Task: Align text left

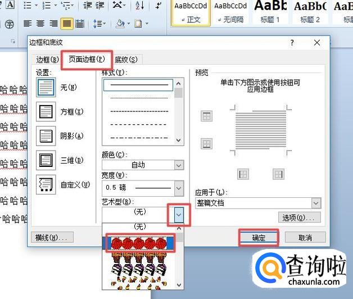Action: 28,24
